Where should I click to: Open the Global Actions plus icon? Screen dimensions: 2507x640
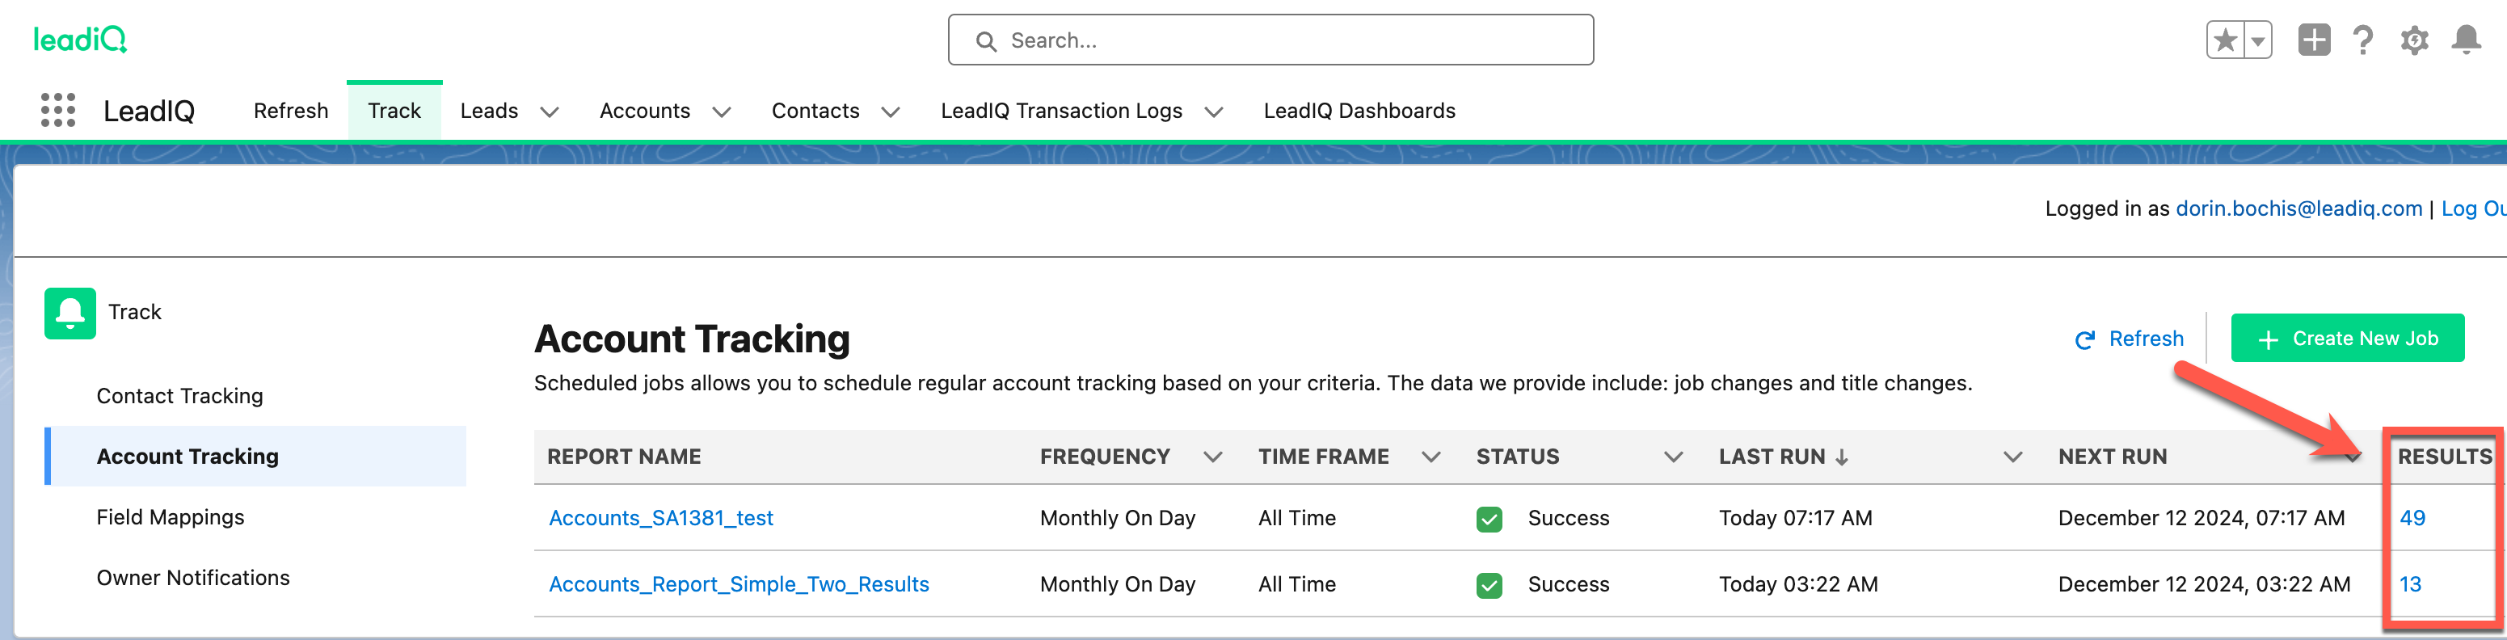pos(2313,40)
